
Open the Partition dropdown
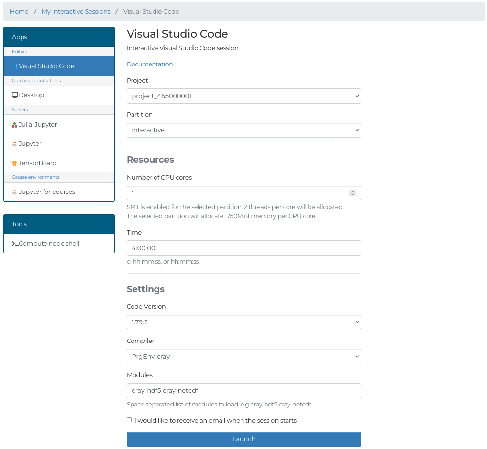click(x=243, y=130)
